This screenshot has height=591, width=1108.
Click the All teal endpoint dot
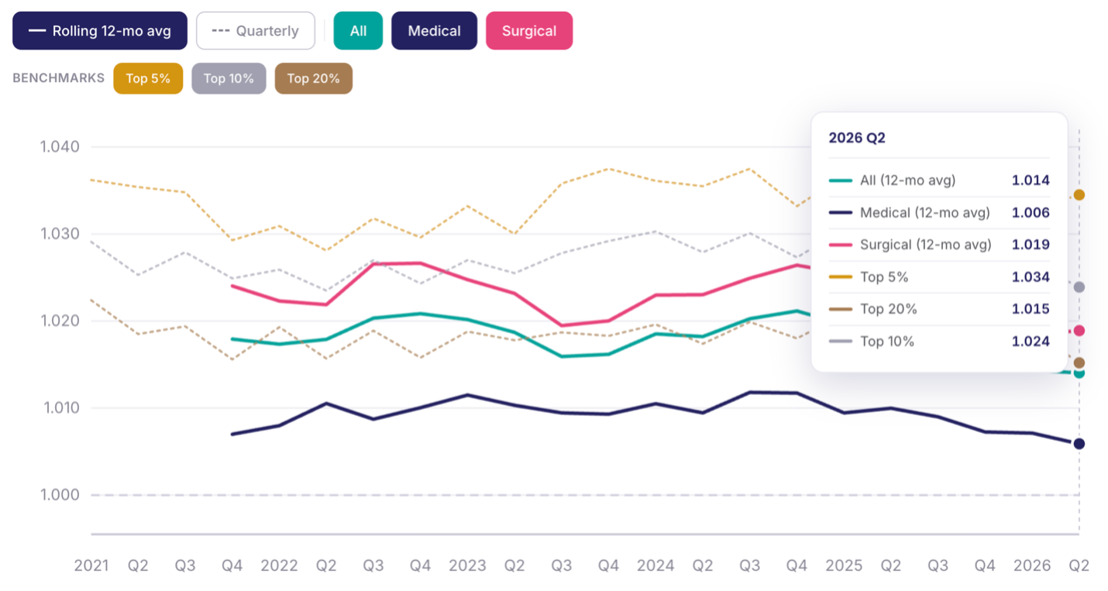1079,373
